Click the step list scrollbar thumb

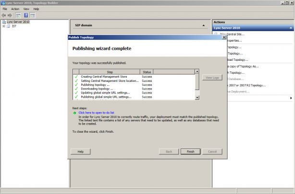[197, 81]
